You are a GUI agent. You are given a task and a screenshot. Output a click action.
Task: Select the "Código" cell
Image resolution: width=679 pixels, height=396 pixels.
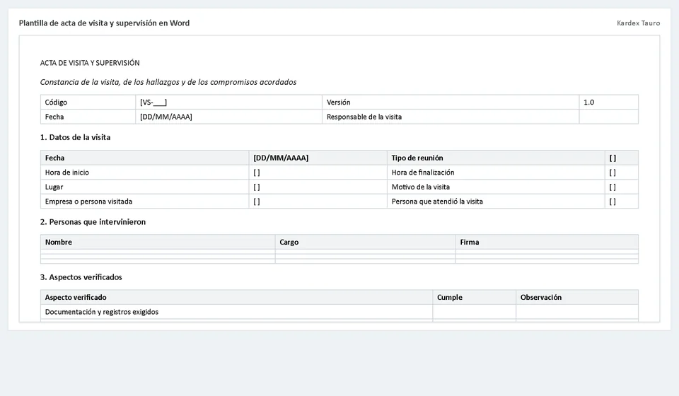88,102
